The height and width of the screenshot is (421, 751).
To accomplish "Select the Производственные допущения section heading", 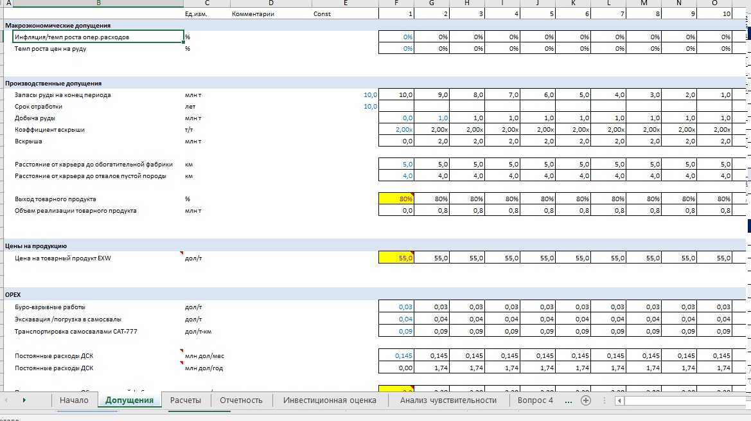I will [53, 84].
